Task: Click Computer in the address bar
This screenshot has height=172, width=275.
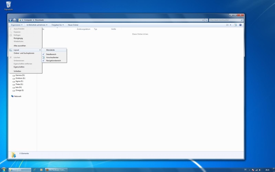Action: point(28,20)
